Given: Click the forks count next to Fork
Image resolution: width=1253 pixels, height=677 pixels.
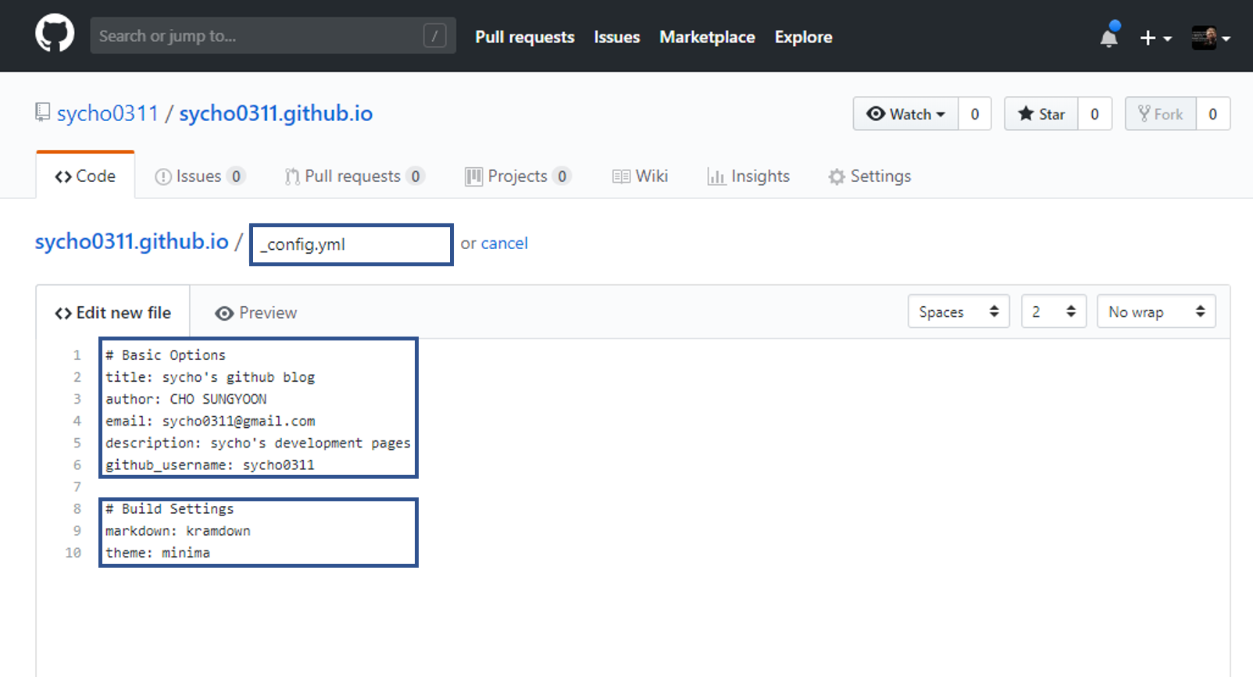Looking at the screenshot, I should coord(1212,114).
